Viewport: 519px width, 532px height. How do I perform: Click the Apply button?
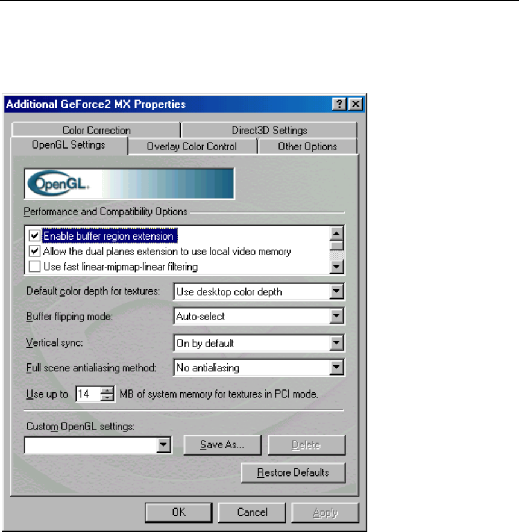coord(326,512)
